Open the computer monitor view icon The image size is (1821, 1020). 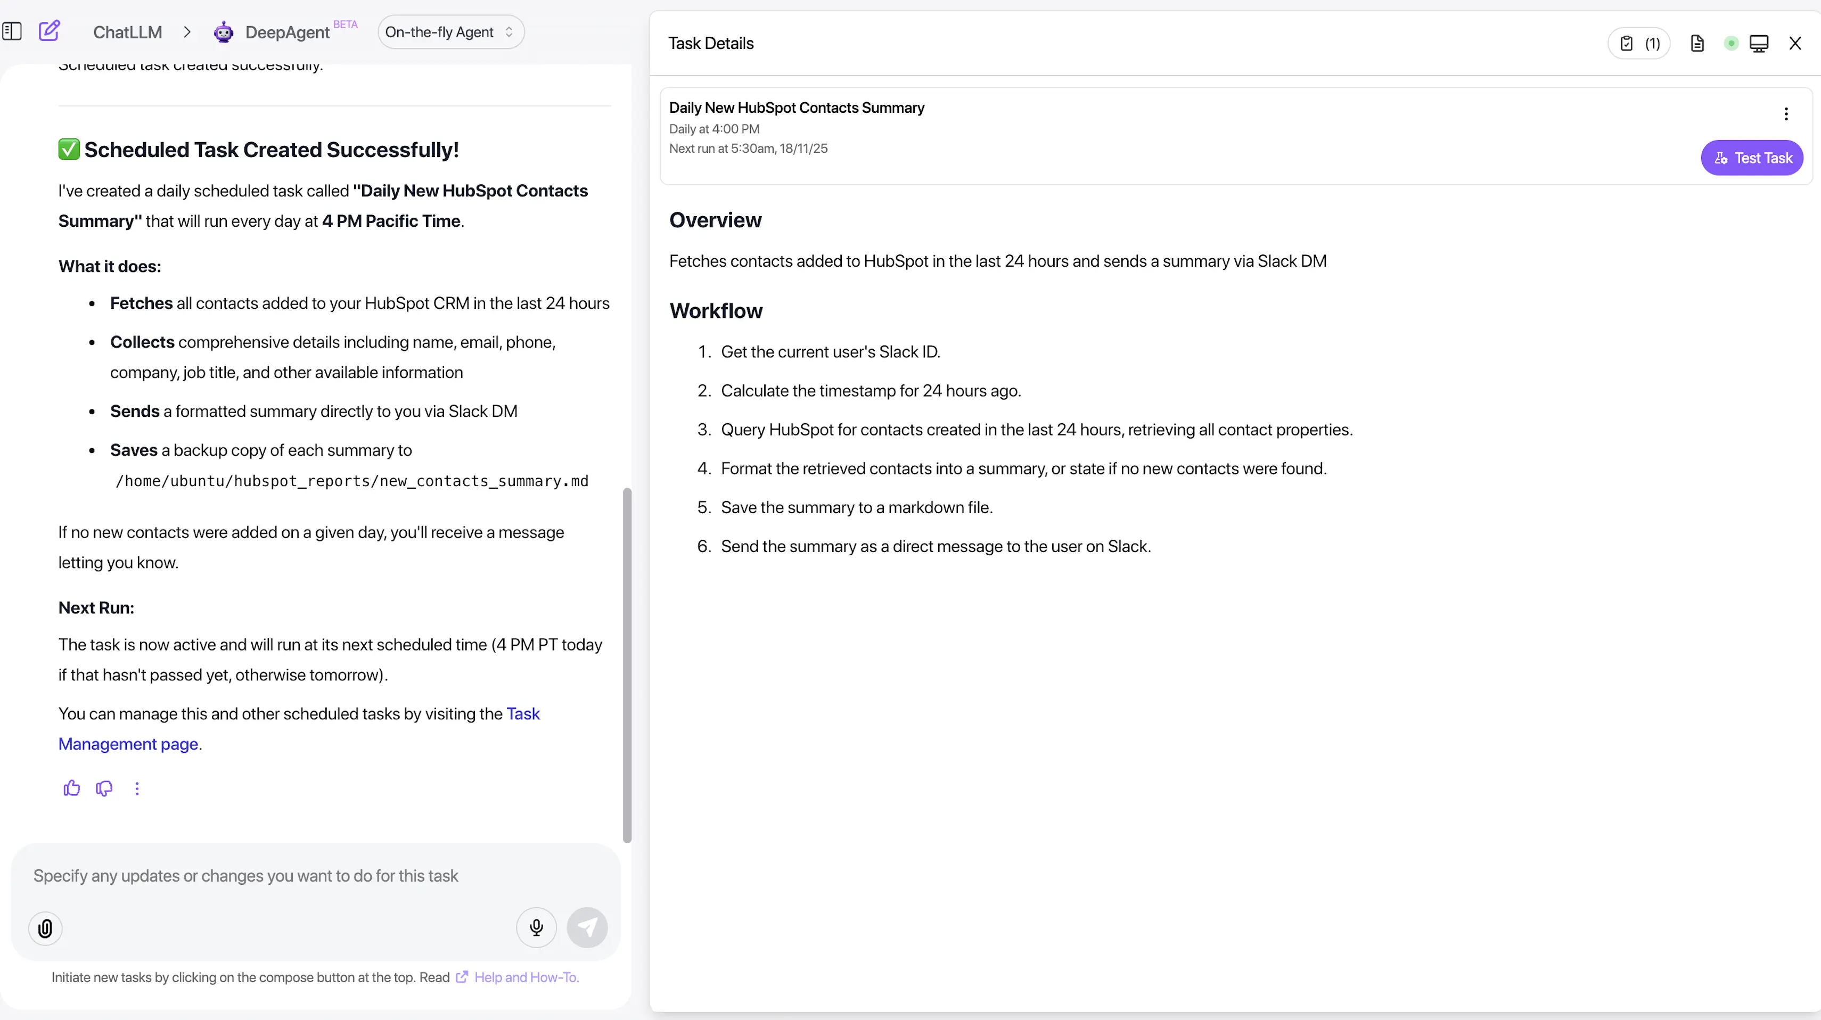[1759, 43]
